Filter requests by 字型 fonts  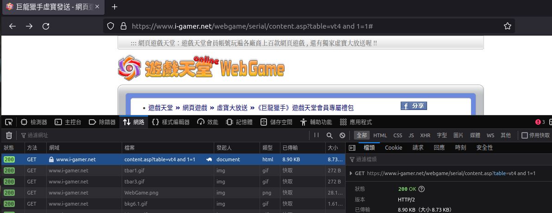coord(442,135)
